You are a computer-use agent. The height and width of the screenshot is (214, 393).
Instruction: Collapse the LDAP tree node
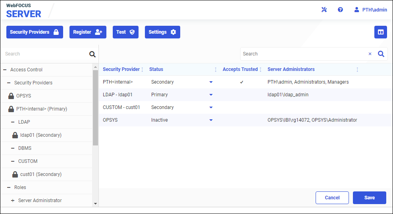[13, 122]
